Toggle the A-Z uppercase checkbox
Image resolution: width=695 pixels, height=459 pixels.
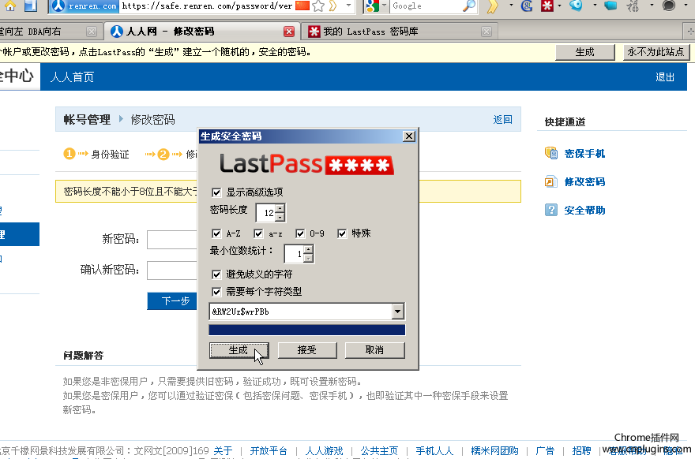(x=216, y=233)
